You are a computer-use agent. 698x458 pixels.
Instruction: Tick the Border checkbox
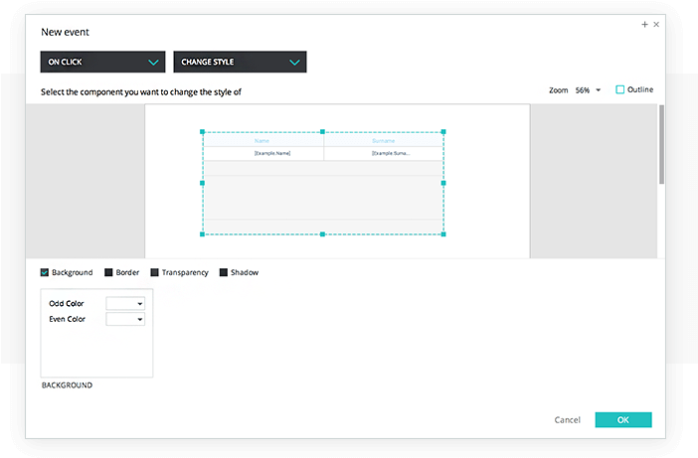(108, 272)
